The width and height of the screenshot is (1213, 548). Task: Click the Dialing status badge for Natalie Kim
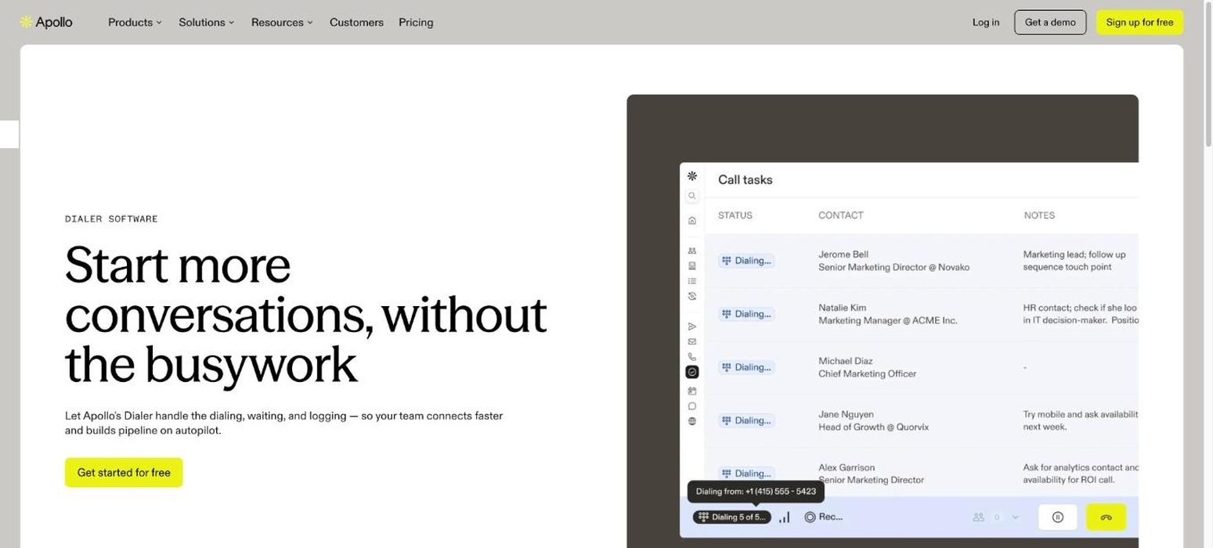[x=746, y=314]
